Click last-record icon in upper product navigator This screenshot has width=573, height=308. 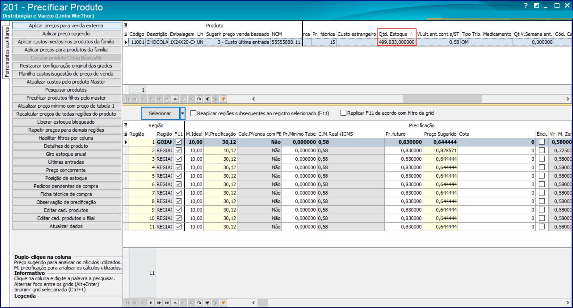167,99
